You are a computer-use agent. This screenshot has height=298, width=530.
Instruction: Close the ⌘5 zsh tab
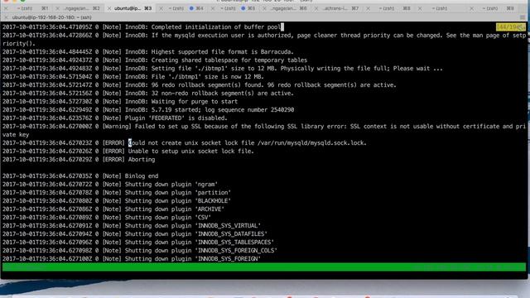click(x=213, y=8)
